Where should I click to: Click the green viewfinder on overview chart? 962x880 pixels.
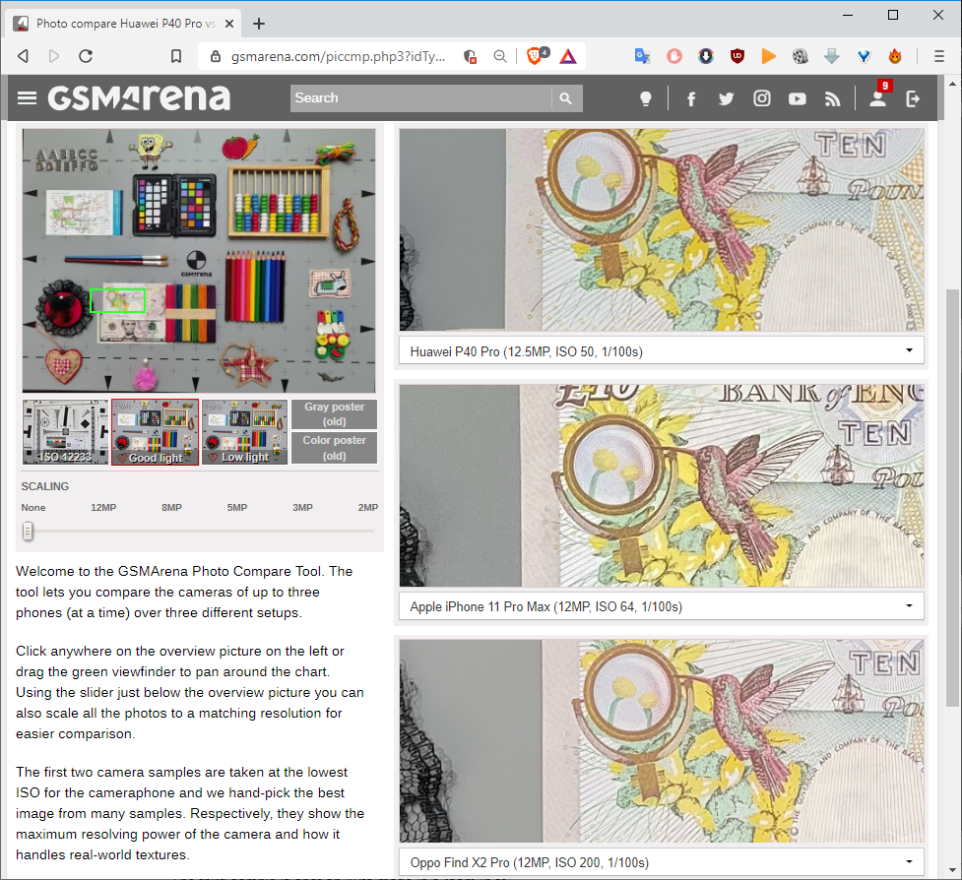tap(118, 300)
